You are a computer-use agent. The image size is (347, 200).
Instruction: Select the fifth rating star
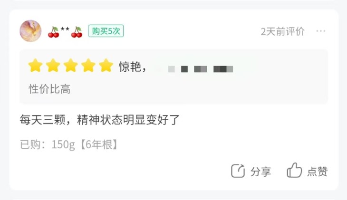coord(106,65)
